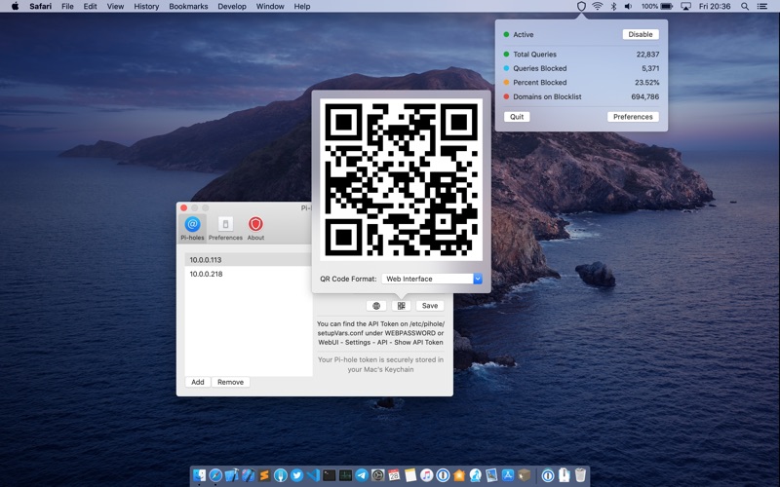
Task: Open the Safari application menu
Action: tap(40, 7)
